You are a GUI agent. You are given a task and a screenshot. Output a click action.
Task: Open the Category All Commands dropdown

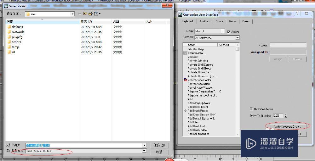(238, 38)
